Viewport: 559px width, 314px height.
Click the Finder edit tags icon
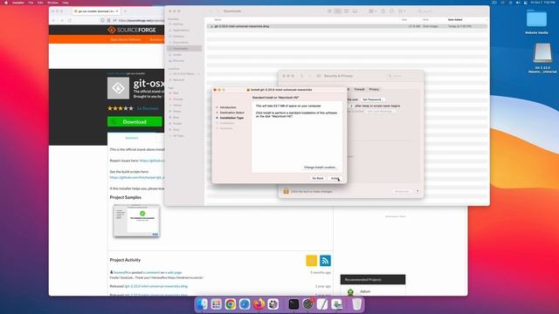(392, 11)
